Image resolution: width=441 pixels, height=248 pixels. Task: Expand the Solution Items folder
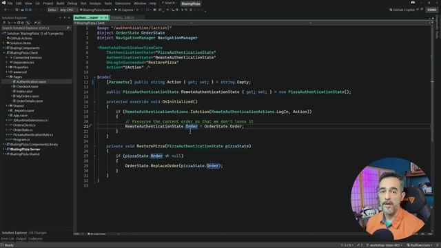click(x=3, y=43)
